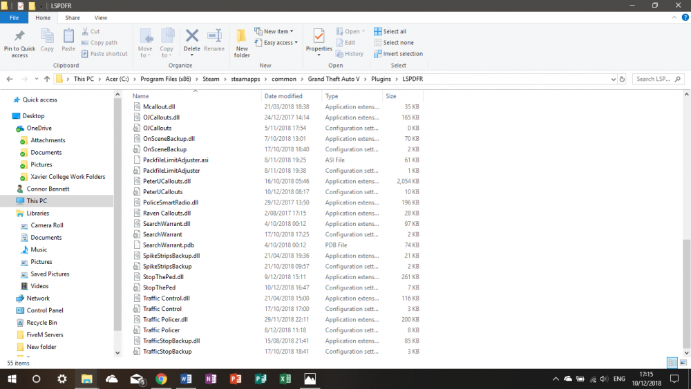This screenshot has width=691, height=389.
Task: Click steamapps in the address path
Action: (245, 79)
